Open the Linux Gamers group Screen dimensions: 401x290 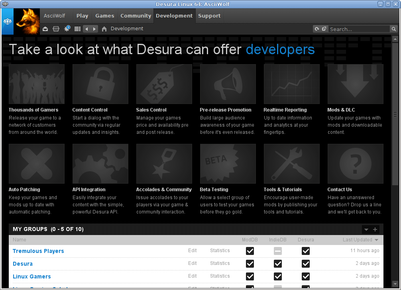(x=32, y=277)
